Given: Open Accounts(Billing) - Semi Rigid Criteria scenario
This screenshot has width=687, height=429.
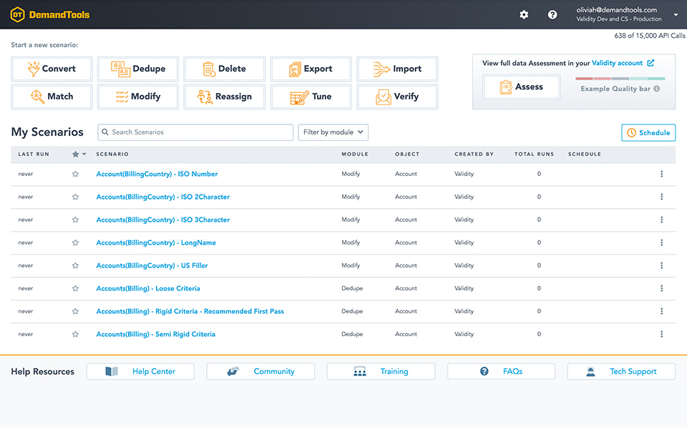Looking at the screenshot, I should click(x=155, y=334).
